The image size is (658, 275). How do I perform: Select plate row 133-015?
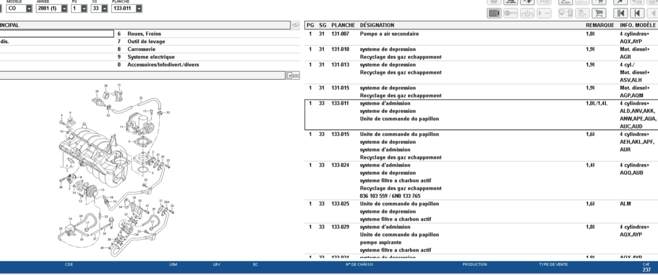(x=481, y=146)
